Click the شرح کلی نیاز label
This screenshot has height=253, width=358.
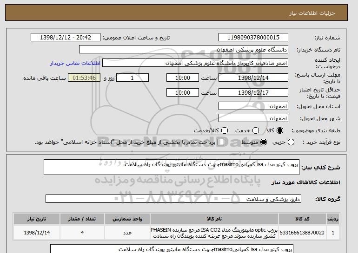point(321,168)
